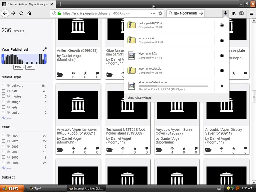Open containing folder for mcncnmsv.zip
256x192 pixels.
coord(222,40)
